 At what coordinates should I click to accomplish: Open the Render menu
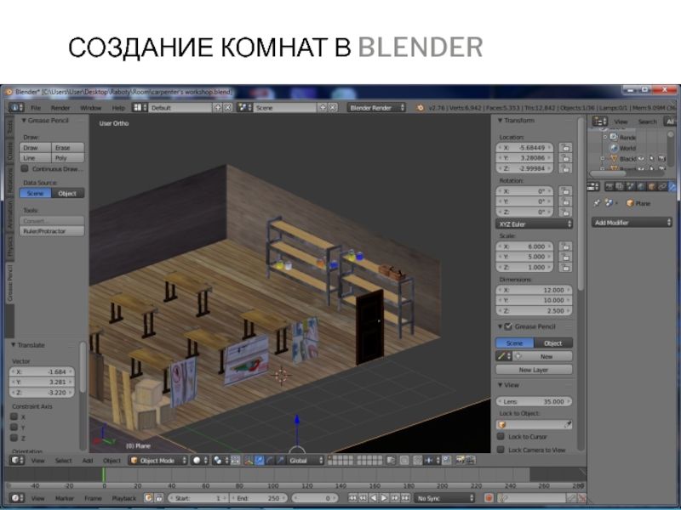(60, 108)
